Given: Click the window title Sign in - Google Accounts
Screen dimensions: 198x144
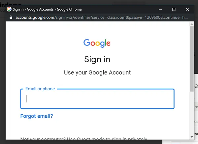Looking at the screenshot, I should (47, 9).
